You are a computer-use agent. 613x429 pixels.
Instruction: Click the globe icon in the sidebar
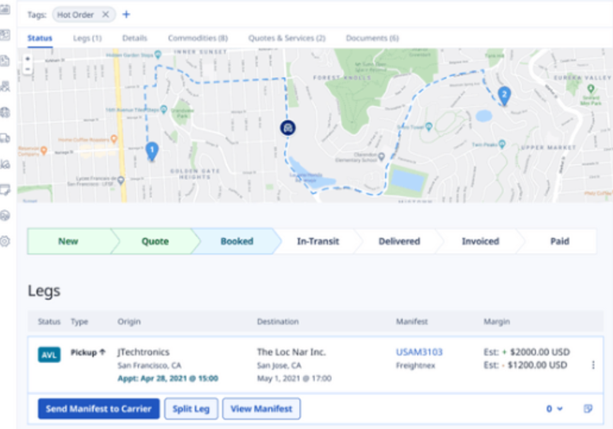tap(4, 112)
